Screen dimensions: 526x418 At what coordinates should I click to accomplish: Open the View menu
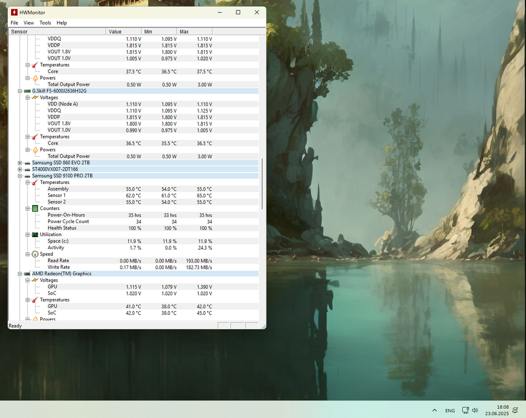coord(29,23)
